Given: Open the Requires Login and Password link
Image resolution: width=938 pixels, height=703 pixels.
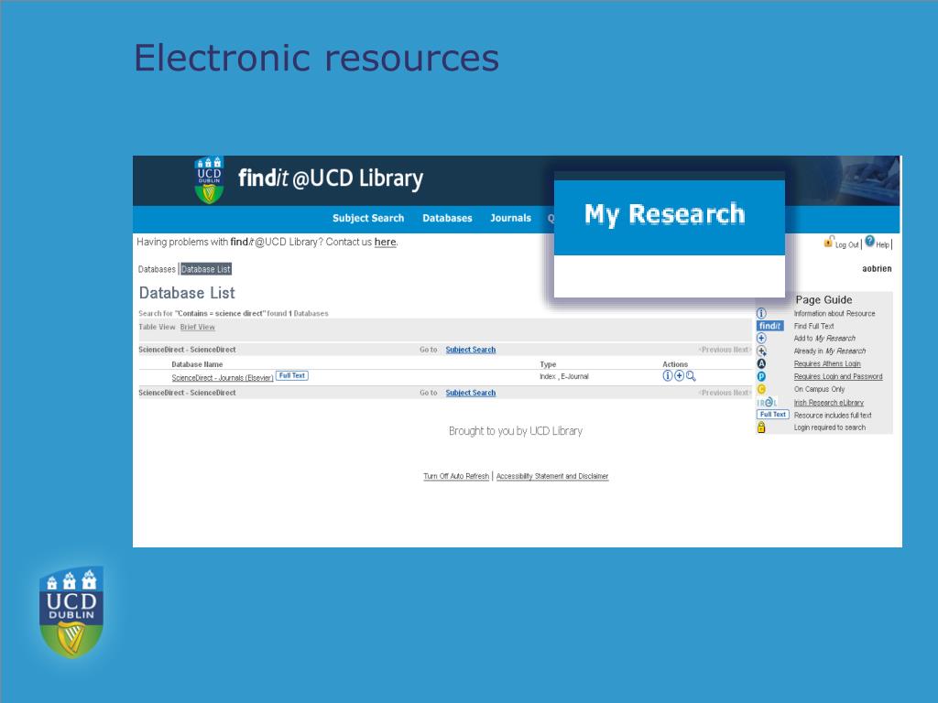Looking at the screenshot, I should 838,376.
